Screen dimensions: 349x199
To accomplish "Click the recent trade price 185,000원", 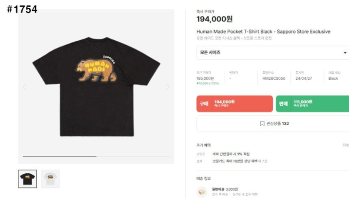I will tap(205, 78).
